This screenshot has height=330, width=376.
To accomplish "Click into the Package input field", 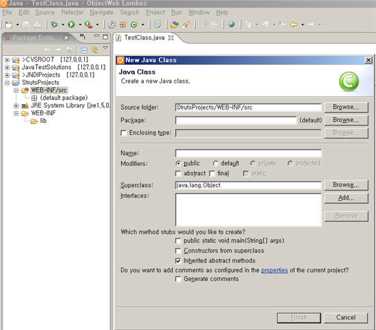I will pos(236,120).
